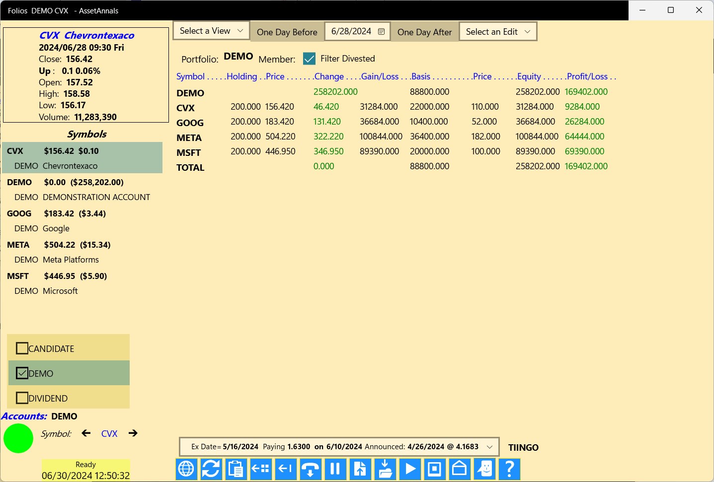Select GOOG Google in Symbols list
Screen dimensions: 714x482
click(x=82, y=221)
